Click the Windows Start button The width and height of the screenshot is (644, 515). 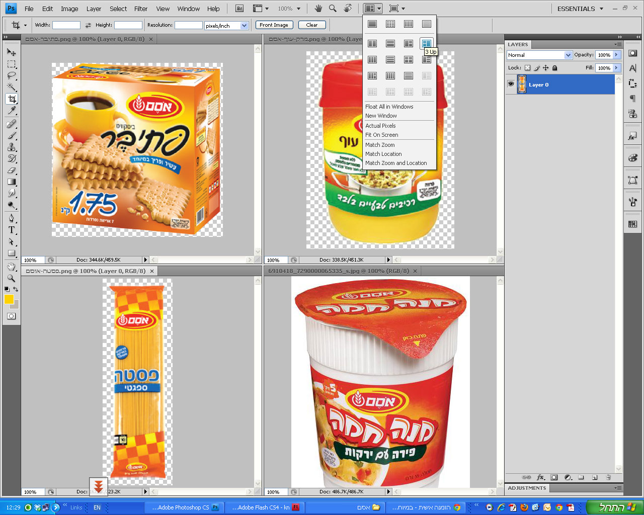pyautogui.click(x=614, y=507)
